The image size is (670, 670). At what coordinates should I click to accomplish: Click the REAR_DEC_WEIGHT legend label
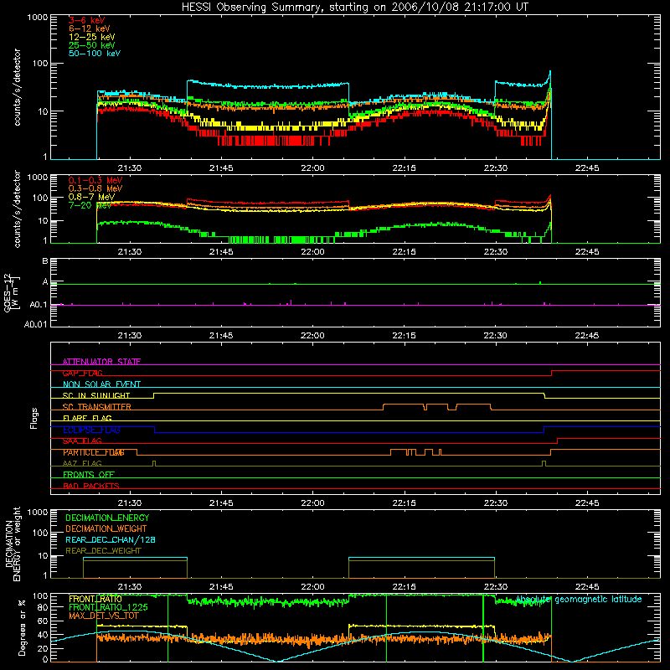(x=103, y=551)
